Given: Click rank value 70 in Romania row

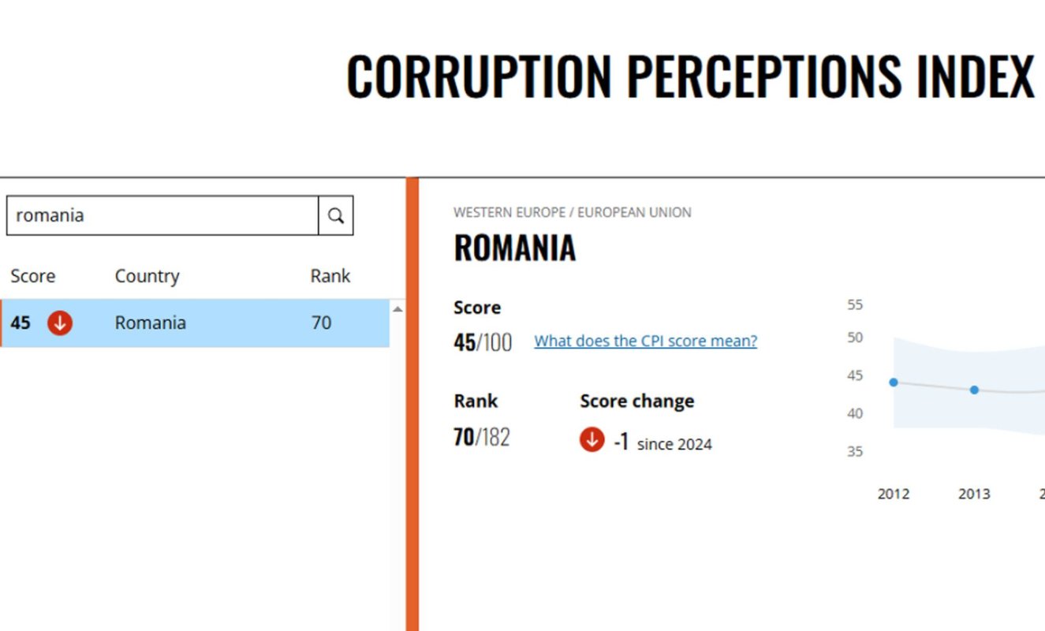Looking at the screenshot, I should click(321, 323).
